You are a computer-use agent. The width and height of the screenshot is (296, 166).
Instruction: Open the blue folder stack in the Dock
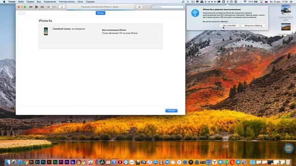point(253,162)
